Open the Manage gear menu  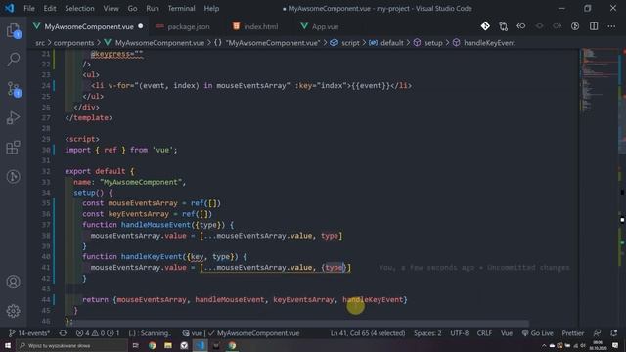tap(13, 311)
